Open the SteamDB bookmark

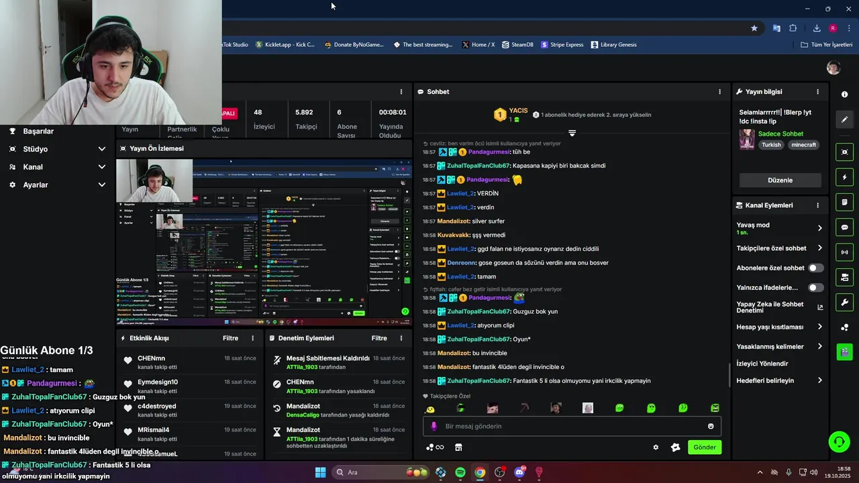517,45
